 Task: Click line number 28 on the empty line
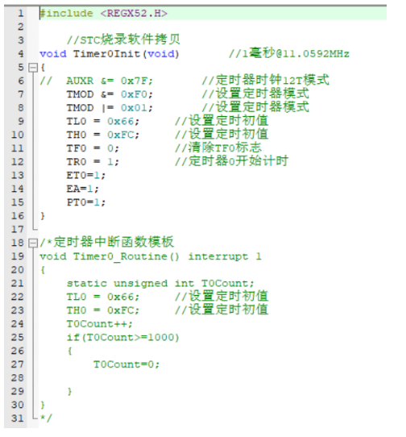click(17, 378)
